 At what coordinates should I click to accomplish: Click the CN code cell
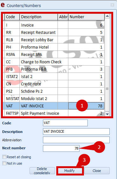point(12,84)
